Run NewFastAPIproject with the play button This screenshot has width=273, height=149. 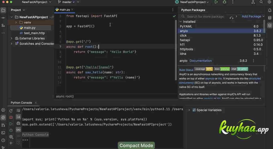(x=216, y=2)
